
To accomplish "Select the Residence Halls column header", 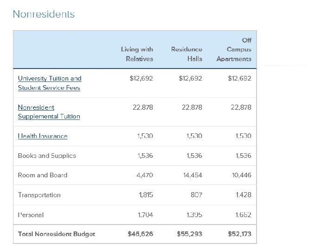I will [186, 54].
